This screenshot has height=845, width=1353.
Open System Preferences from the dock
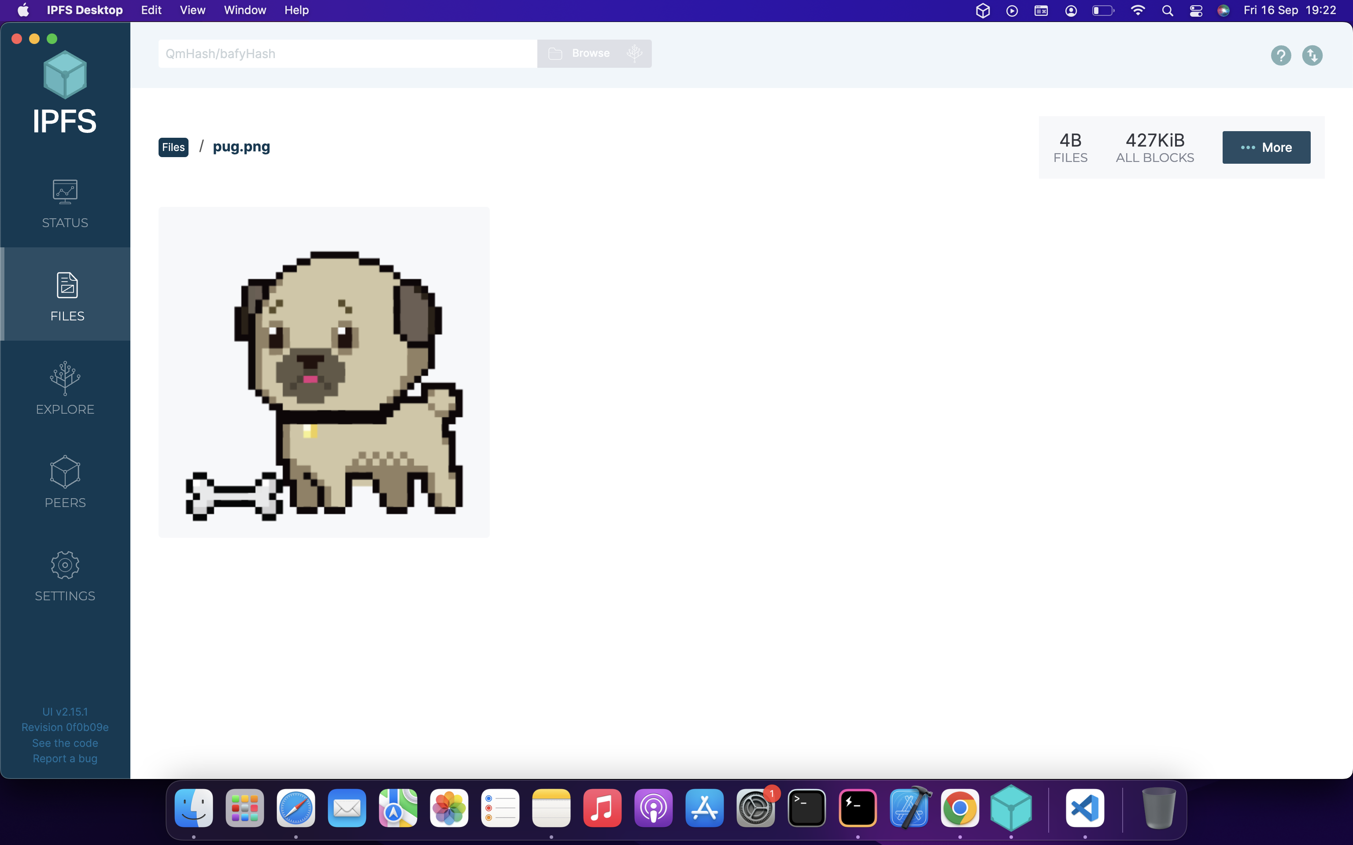click(756, 808)
